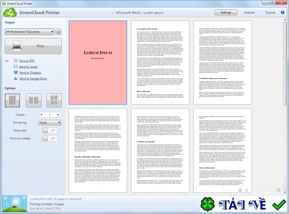Select one page per sheet layout
The height and width of the screenshot is (214, 289).
tap(12, 100)
